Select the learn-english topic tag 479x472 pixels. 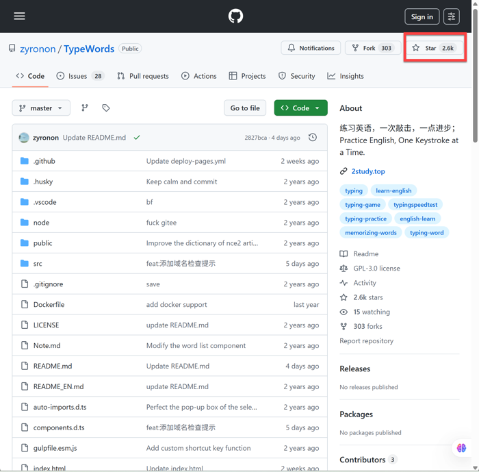tap(393, 190)
